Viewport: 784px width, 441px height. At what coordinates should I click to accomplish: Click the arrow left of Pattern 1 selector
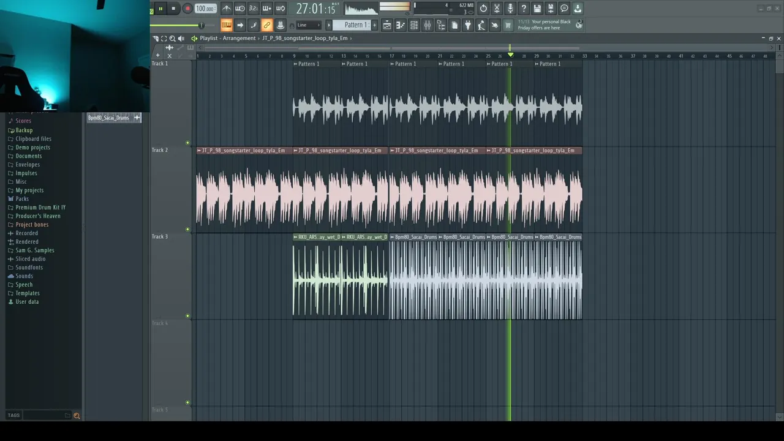point(329,25)
